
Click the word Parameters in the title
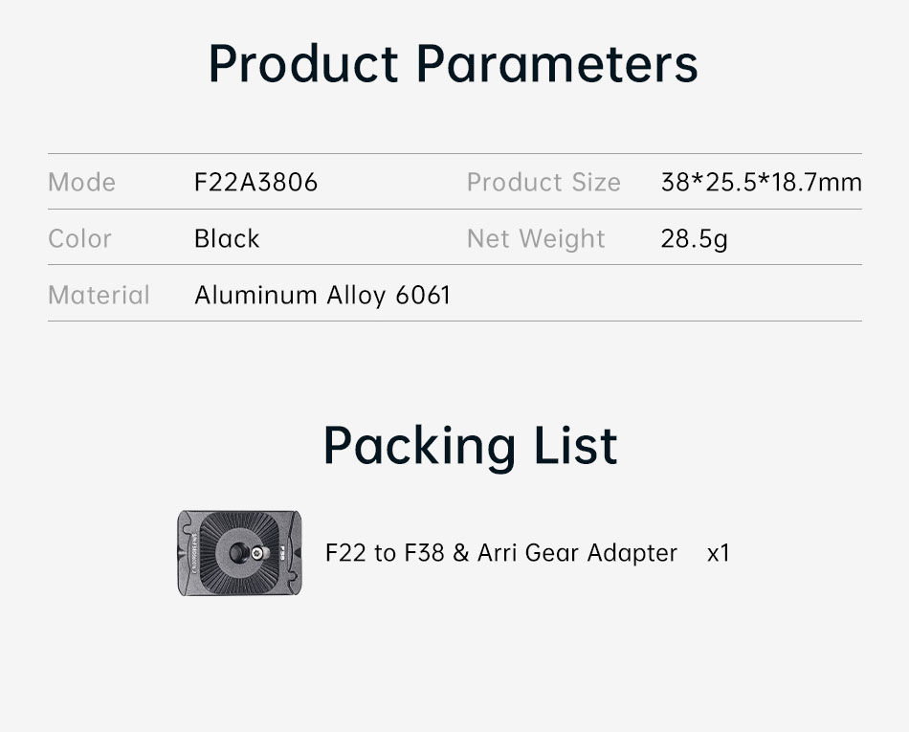coord(558,64)
